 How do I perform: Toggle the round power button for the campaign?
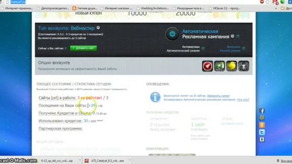(172, 34)
